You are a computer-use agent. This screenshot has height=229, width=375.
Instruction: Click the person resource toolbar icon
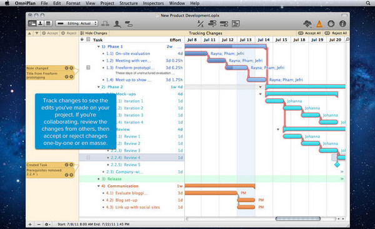point(117,24)
